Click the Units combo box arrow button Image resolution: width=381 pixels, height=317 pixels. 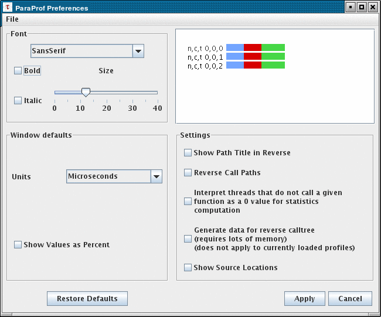point(157,176)
